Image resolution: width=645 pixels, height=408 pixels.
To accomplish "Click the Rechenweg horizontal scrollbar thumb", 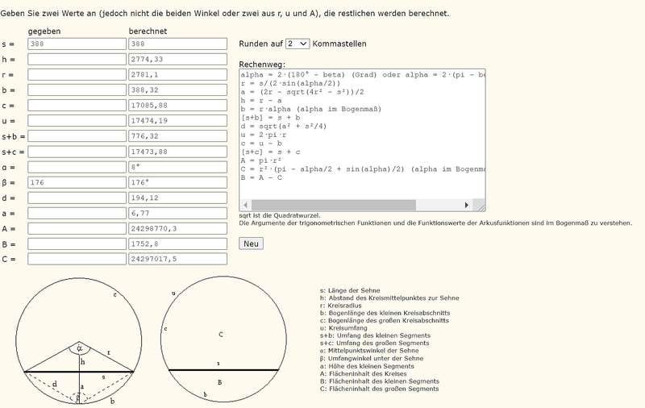I will point(334,205).
